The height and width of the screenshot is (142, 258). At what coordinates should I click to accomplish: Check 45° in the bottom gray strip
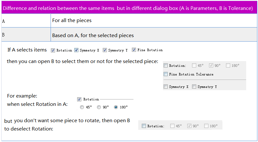173,126
